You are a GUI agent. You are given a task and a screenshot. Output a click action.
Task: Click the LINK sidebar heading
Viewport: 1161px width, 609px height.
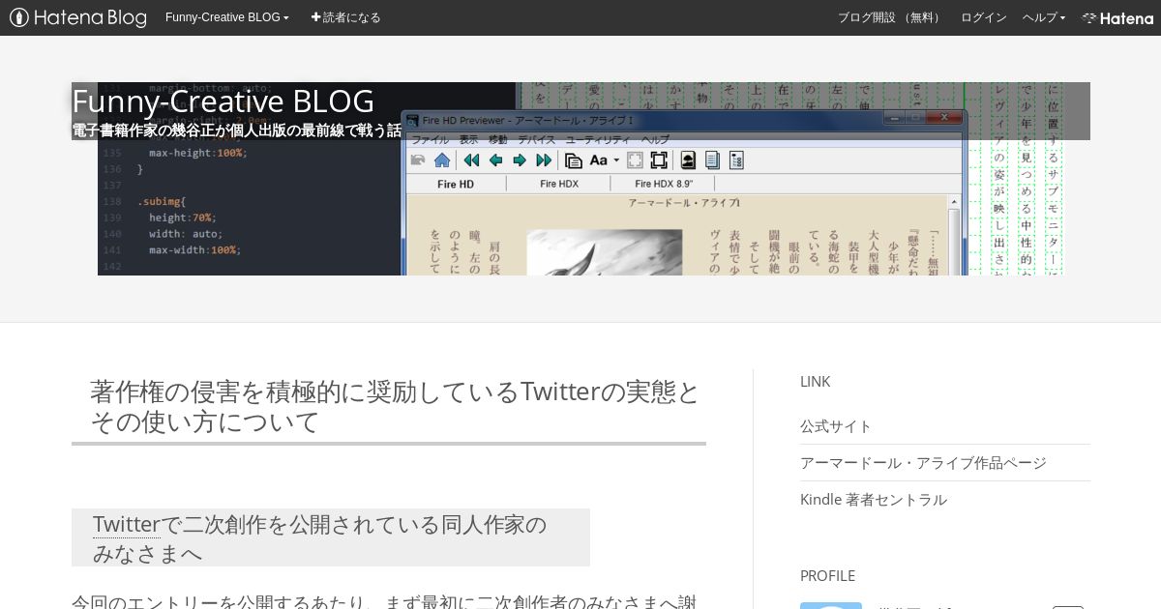click(x=815, y=381)
